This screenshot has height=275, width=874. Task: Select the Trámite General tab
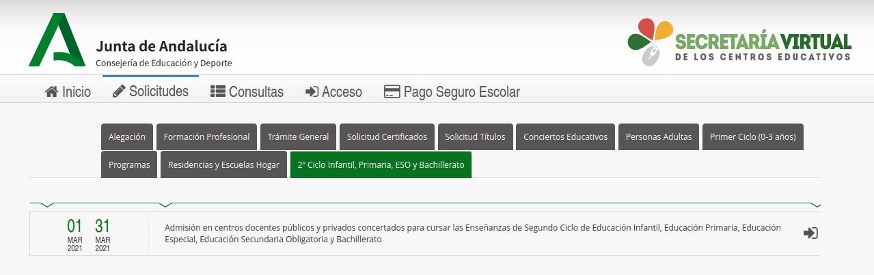tap(298, 137)
